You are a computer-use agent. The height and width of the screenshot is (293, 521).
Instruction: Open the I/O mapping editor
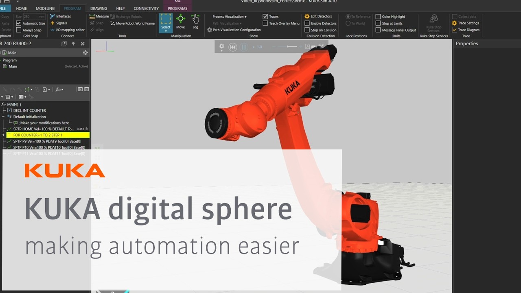tap(67, 30)
